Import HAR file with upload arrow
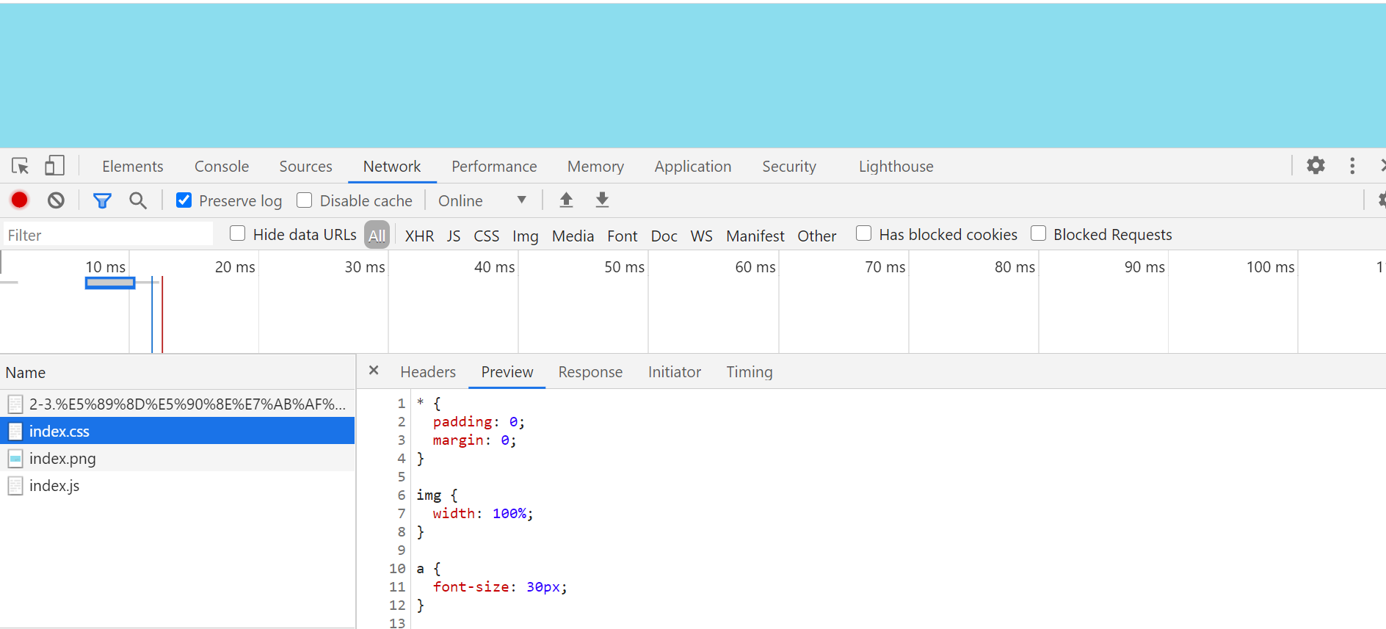This screenshot has height=629, width=1386. tap(566, 200)
